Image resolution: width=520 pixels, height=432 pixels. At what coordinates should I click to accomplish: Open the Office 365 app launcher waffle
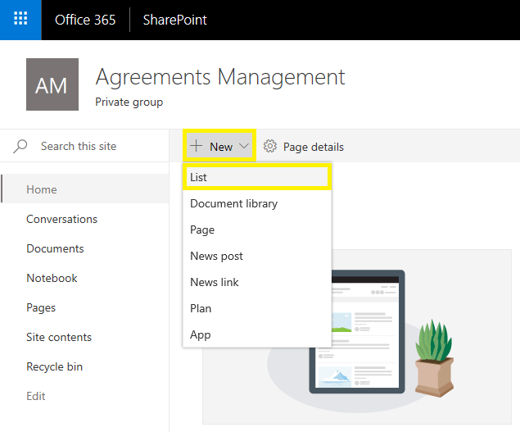(20, 20)
